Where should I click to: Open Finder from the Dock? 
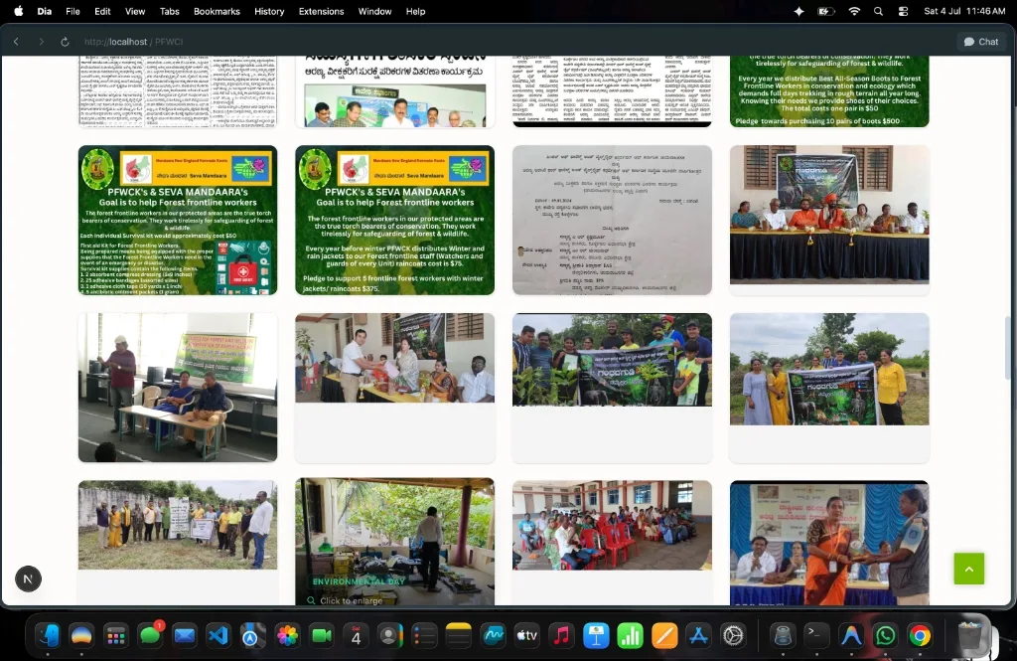click(48, 636)
